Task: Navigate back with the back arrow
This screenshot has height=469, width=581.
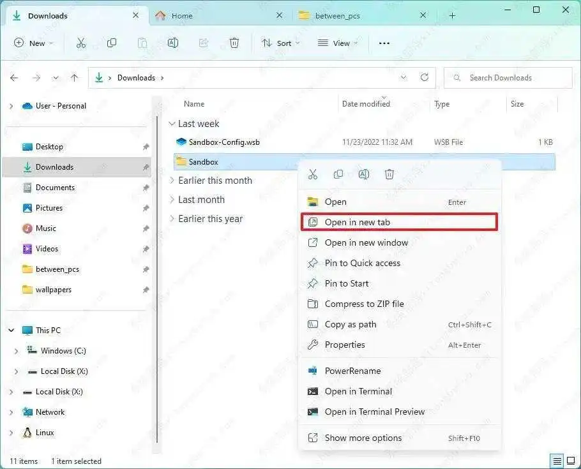Action: pos(14,77)
